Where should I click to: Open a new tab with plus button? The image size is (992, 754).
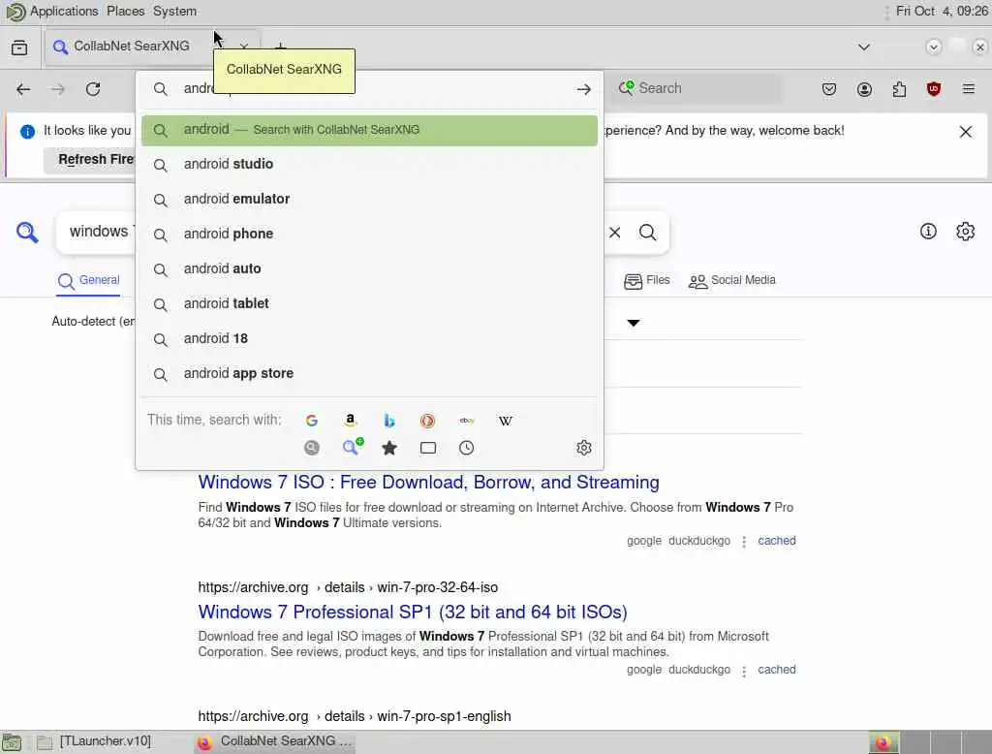tap(280, 46)
